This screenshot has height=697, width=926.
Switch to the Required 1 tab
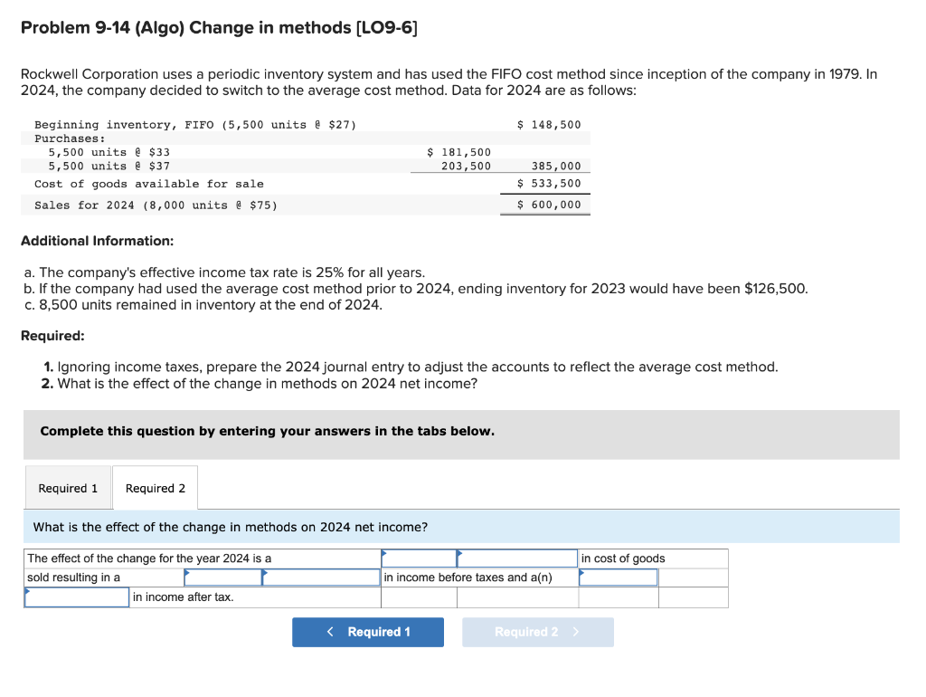tap(68, 487)
